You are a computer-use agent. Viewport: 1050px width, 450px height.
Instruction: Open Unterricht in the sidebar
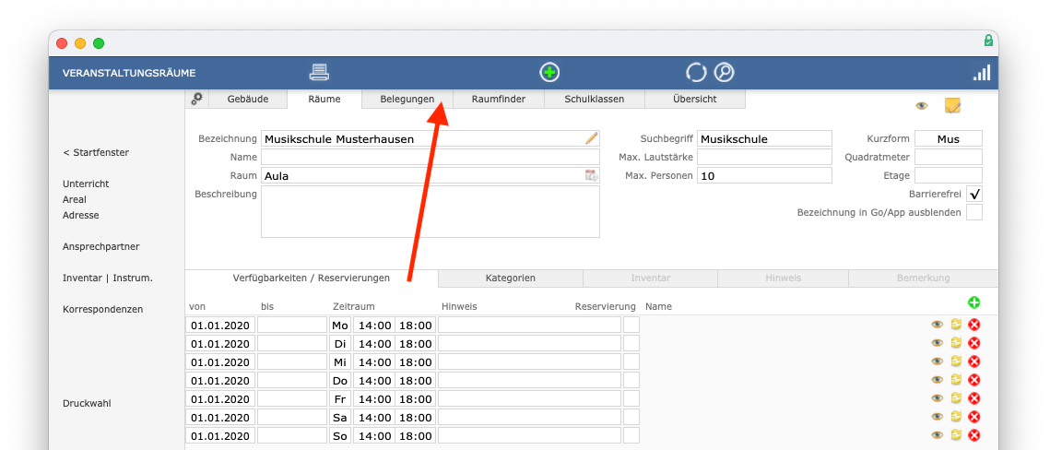coord(86,184)
